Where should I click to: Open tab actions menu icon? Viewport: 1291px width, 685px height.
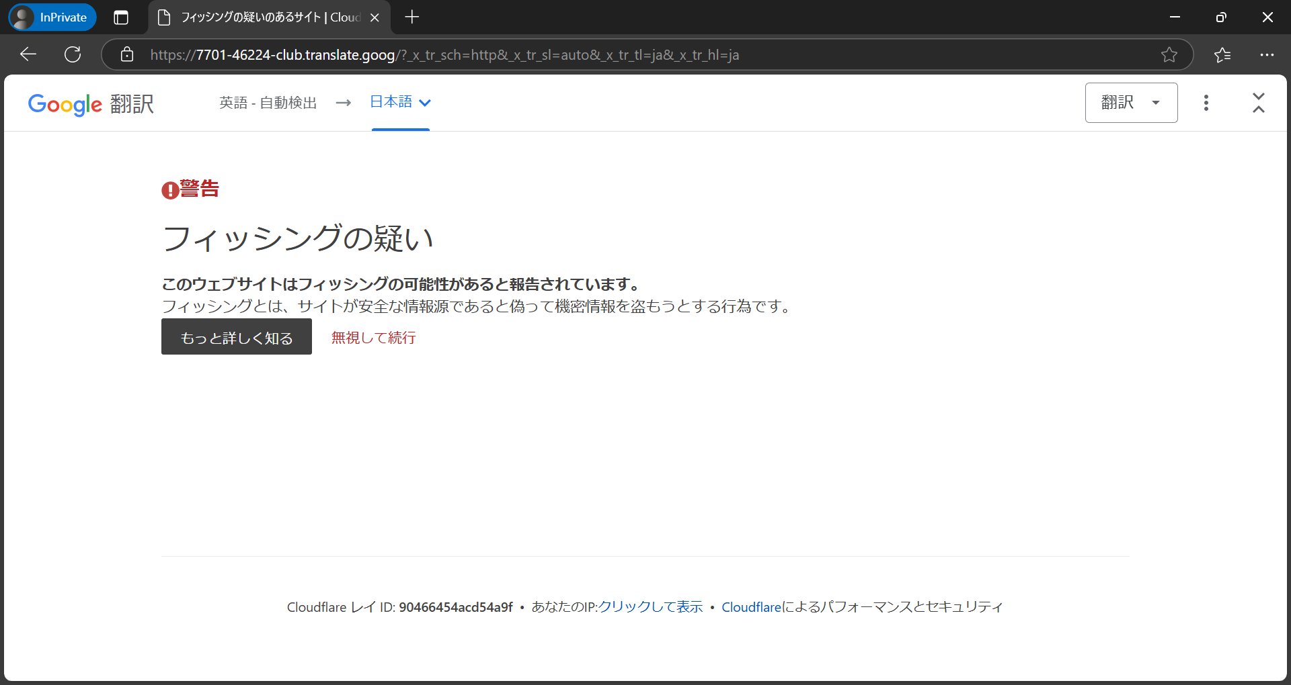pos(121,17)
